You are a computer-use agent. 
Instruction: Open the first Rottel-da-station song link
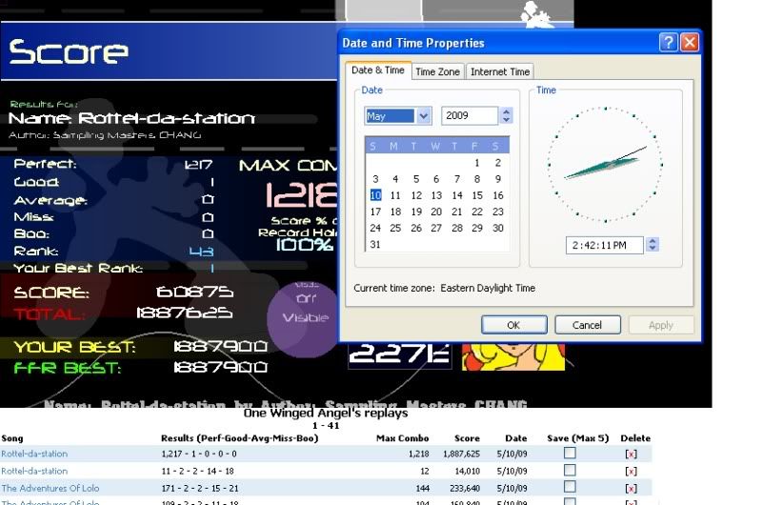(34, 454)
